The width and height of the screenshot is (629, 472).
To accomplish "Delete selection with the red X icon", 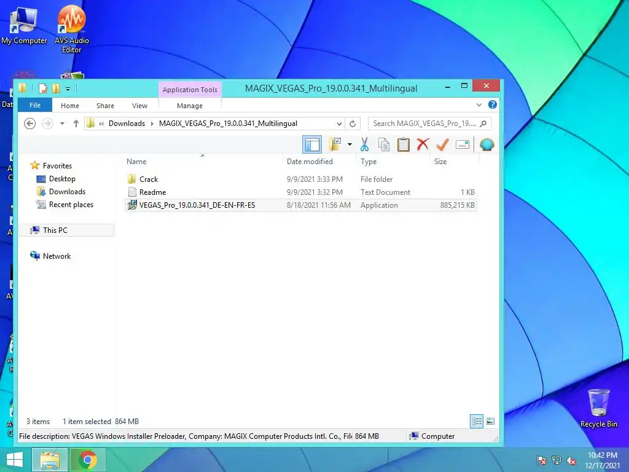I will pyautogui.click(x=423, y=144).
